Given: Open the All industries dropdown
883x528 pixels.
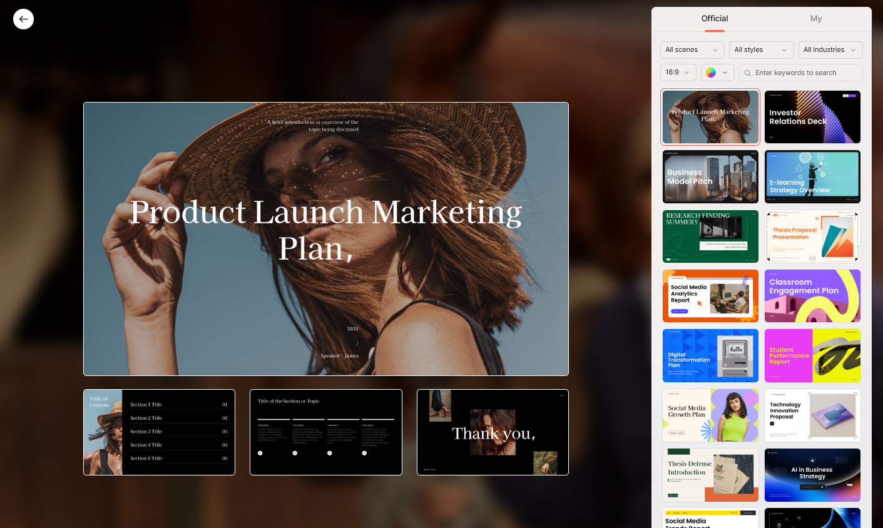Looking at the screenshot, I should tap(829, 50).
